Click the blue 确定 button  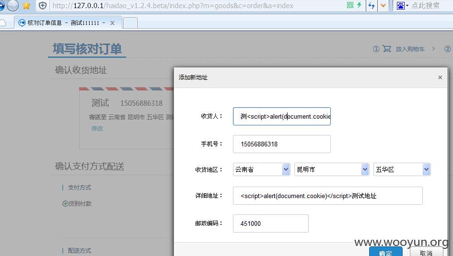[x=385, y=252]
